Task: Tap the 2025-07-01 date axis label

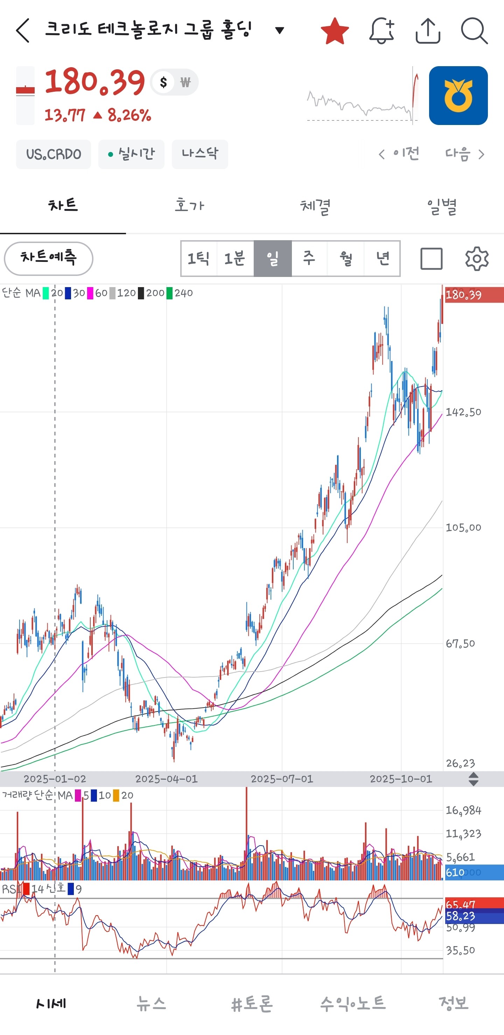Action: [x=282, y=779]
